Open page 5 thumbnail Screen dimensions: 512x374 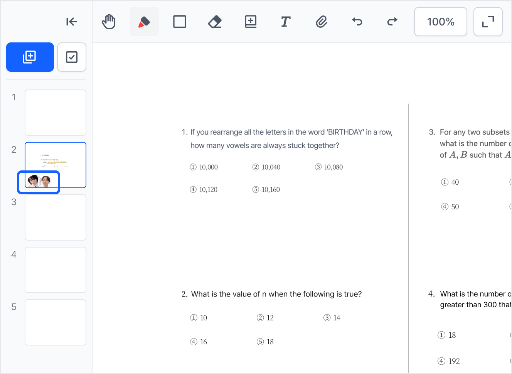click(x=56, y=322)
